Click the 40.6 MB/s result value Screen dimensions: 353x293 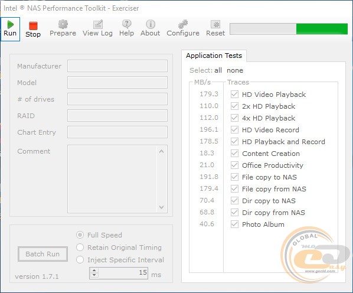[x=207, y=224]
